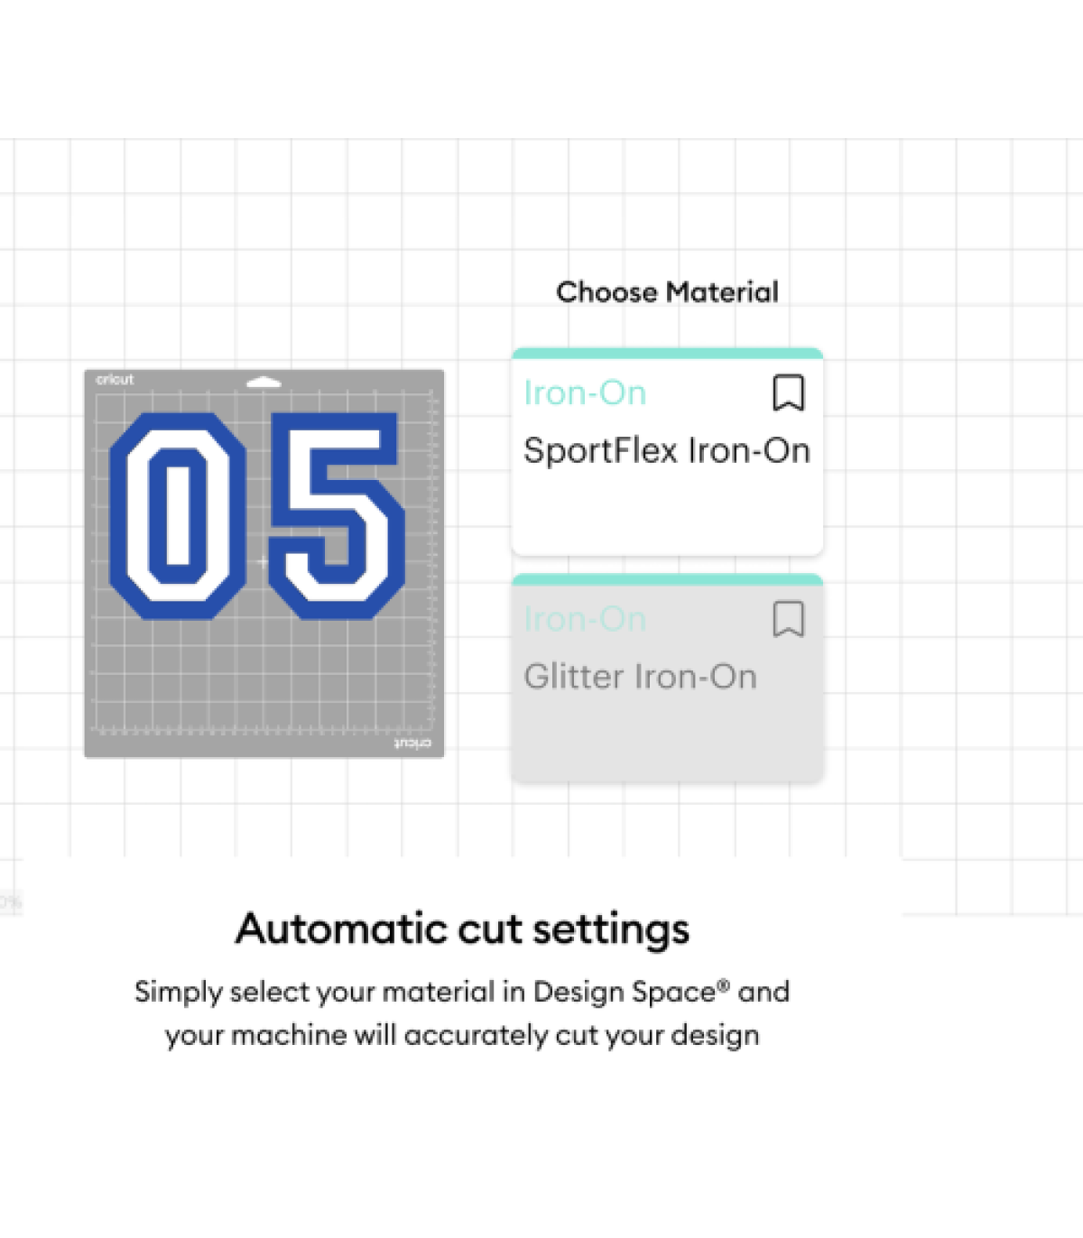The image size is (1083, 1238).
Task: Bookmark the SportFlex Iron-On material
Action: pos(788,393)
